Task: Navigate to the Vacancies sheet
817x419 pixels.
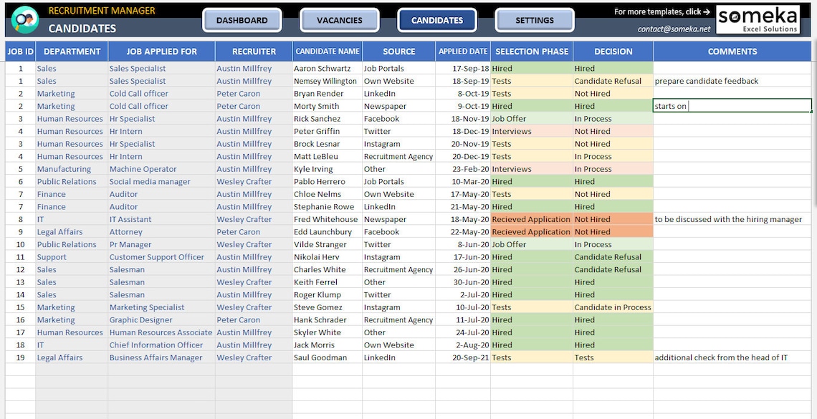Action: (339, 20)
